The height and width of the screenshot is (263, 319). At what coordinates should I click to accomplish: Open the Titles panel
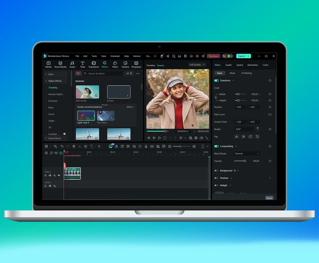coord(83,64)
